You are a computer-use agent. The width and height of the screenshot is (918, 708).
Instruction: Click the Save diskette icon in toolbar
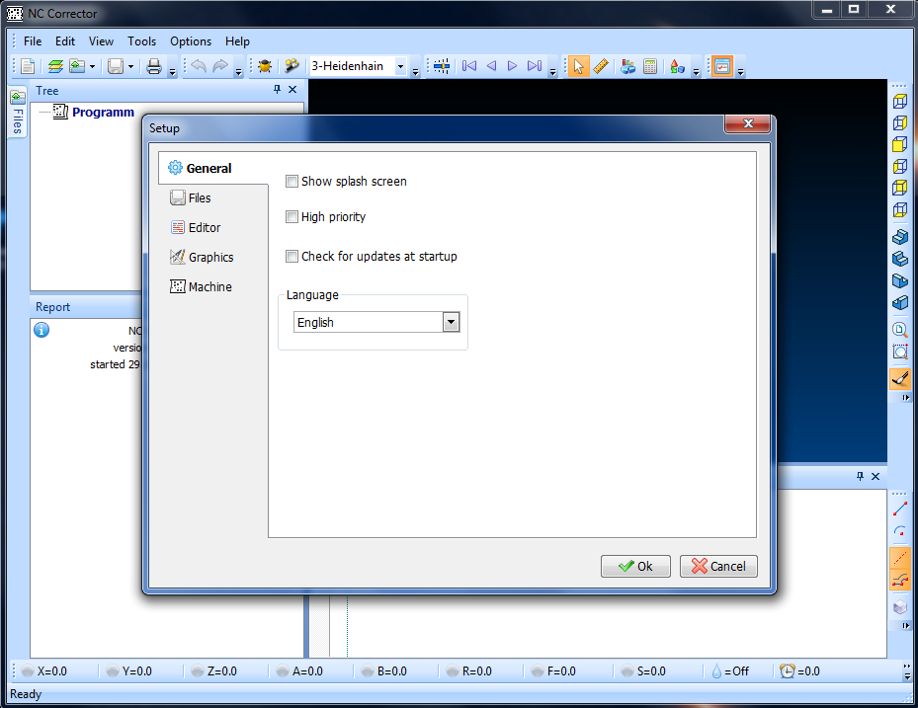116,66
